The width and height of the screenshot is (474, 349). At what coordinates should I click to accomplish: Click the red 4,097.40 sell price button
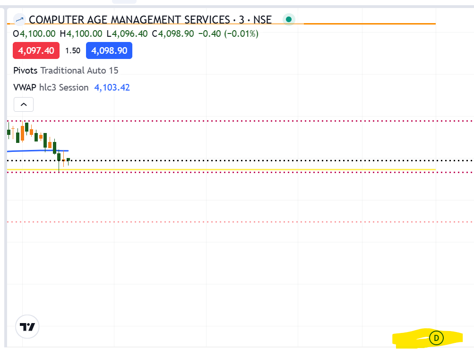(x=36, y=50)
